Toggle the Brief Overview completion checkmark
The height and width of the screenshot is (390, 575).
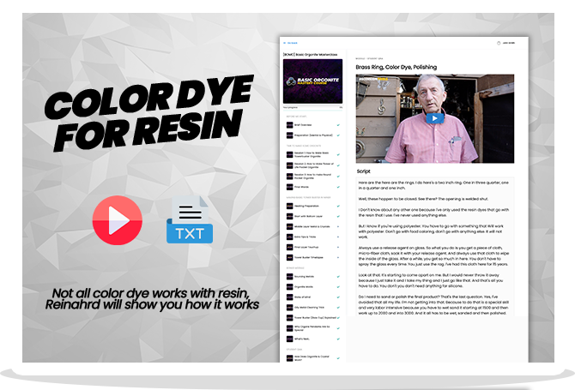[x=340, y=126]
